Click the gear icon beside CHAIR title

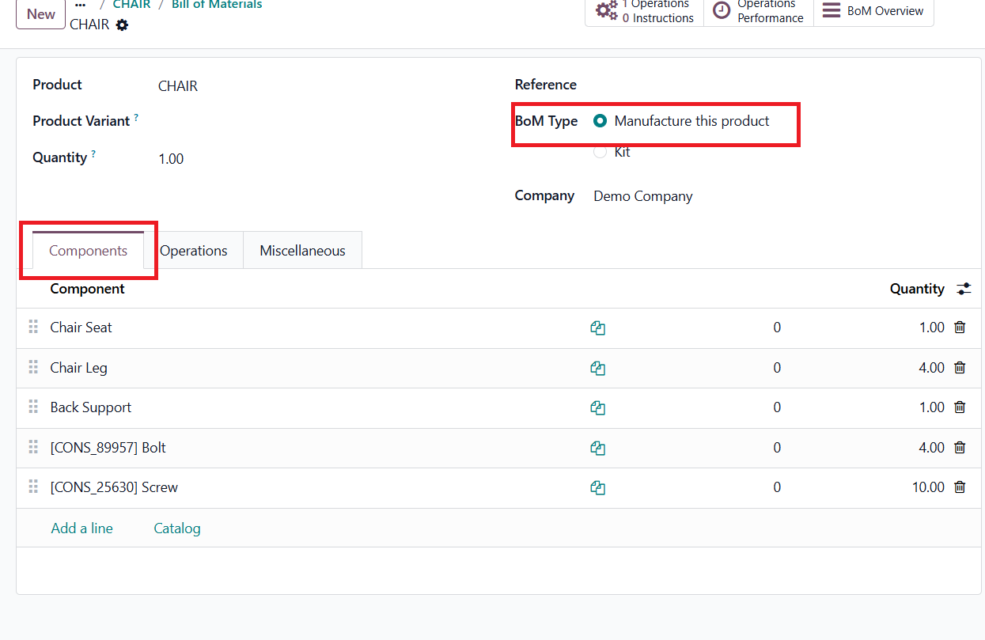122,25
